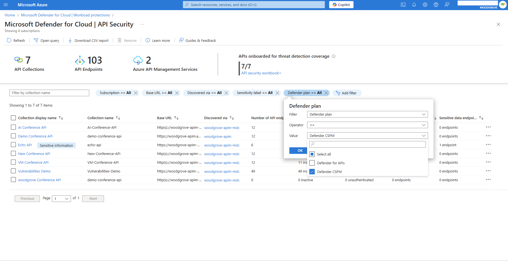Close the API Security blade
Viewport: 508px width, 261px height.
498,24
